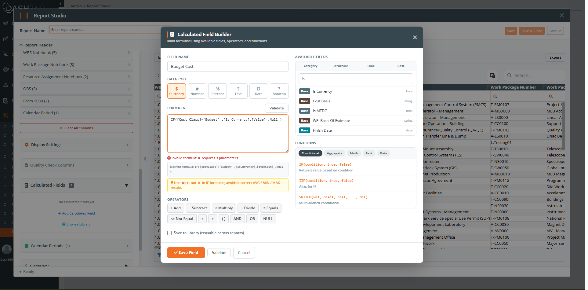Insert the OR operator
Viewport: 588px width, 290px height.
[252, 219]
